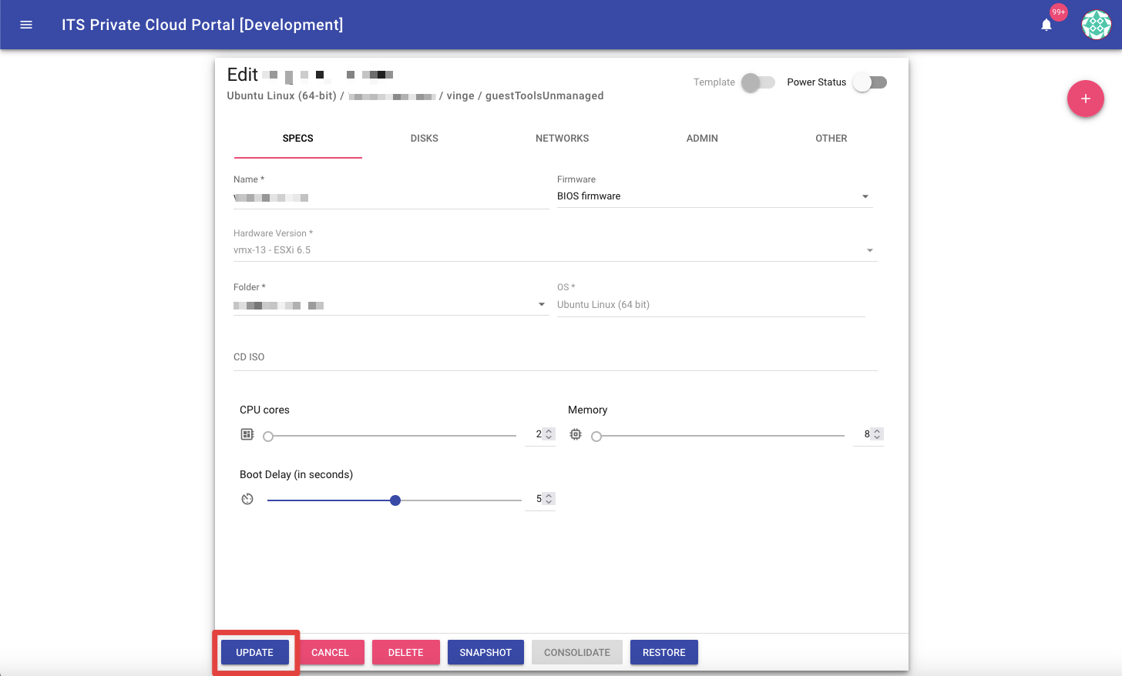Switch to the Networks tab

[562, 139]
